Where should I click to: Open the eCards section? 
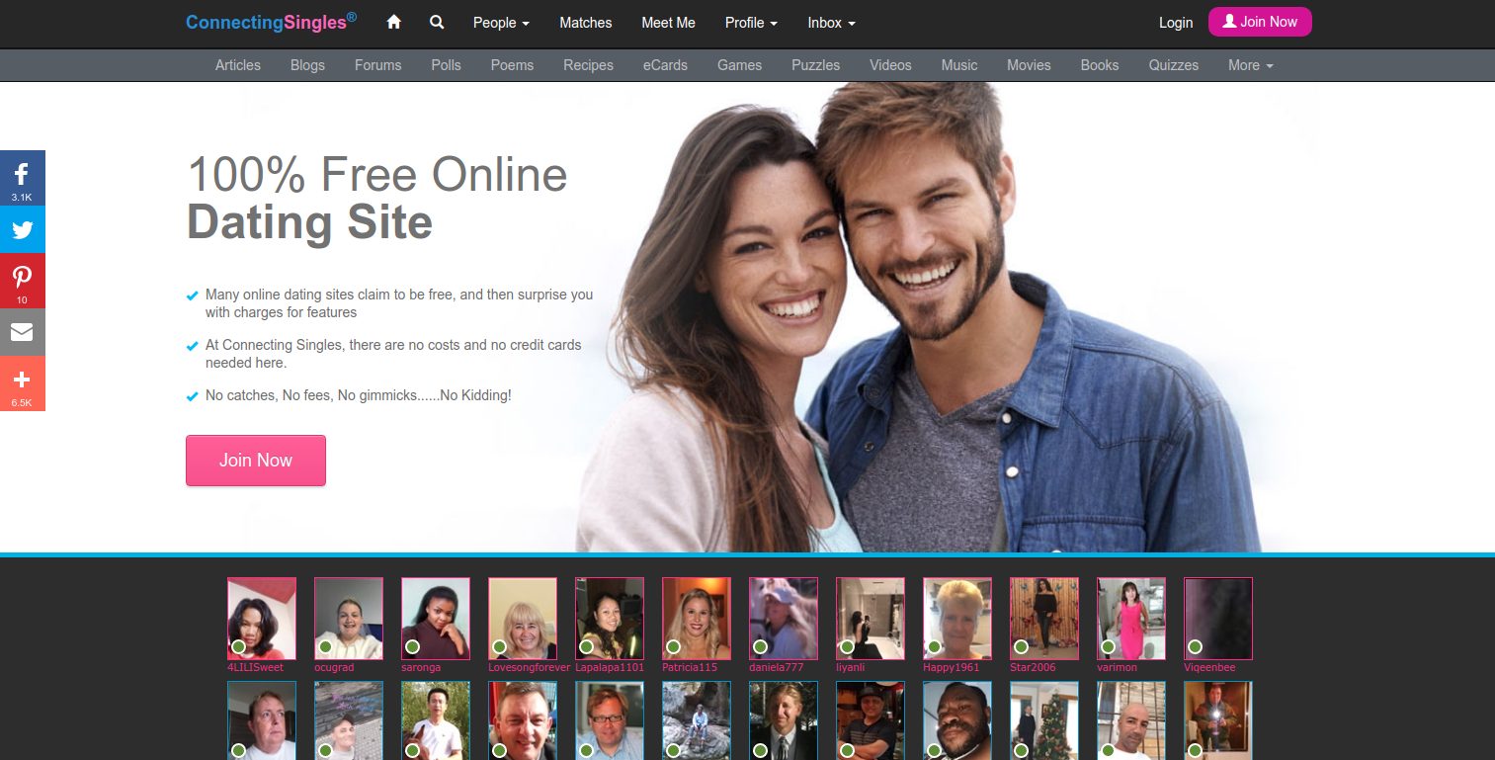pos(665,65)
